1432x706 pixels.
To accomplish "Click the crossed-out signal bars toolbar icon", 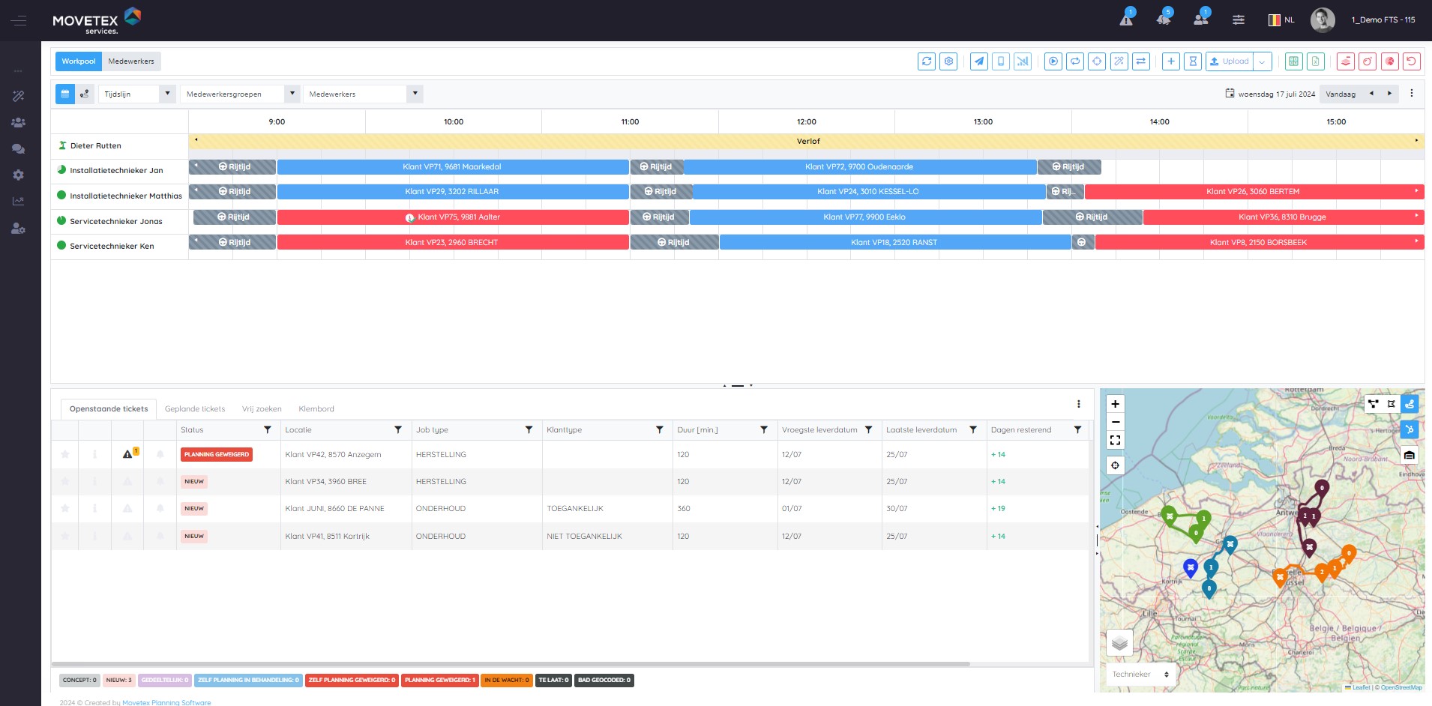I will coord(1023,61).
